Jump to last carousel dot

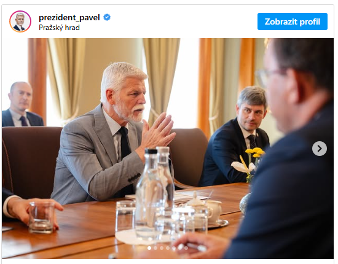pos(186,248)
